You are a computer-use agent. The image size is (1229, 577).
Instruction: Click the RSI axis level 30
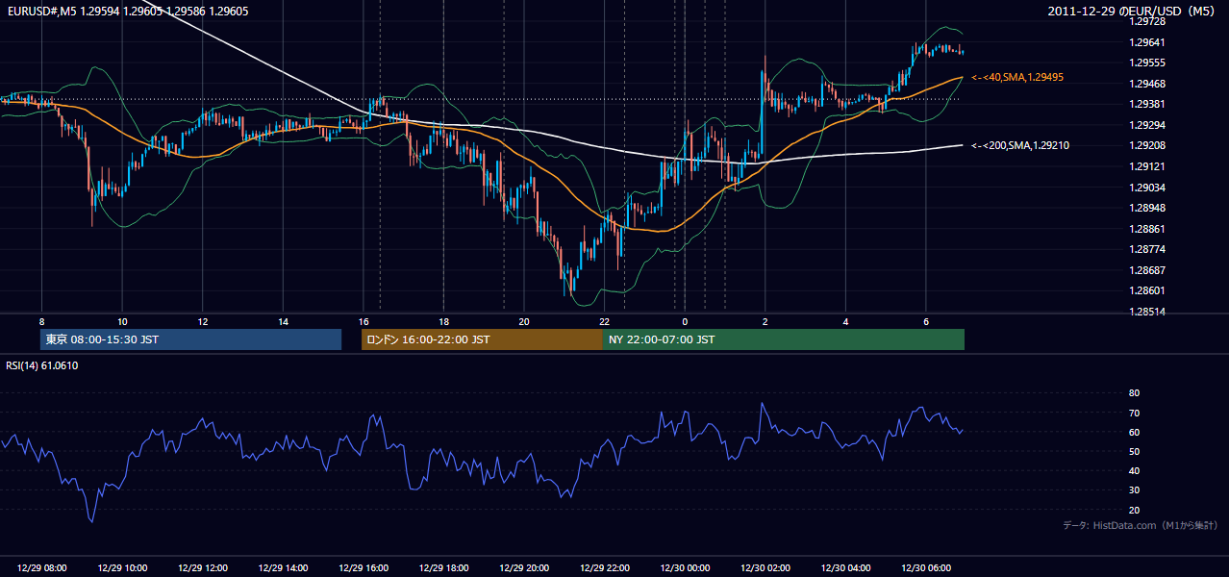[1134, 490]
